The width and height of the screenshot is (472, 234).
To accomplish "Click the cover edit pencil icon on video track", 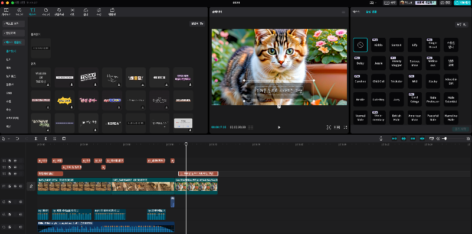I will click(31, 186).
